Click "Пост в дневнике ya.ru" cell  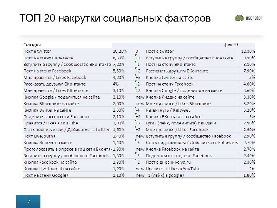168,162
